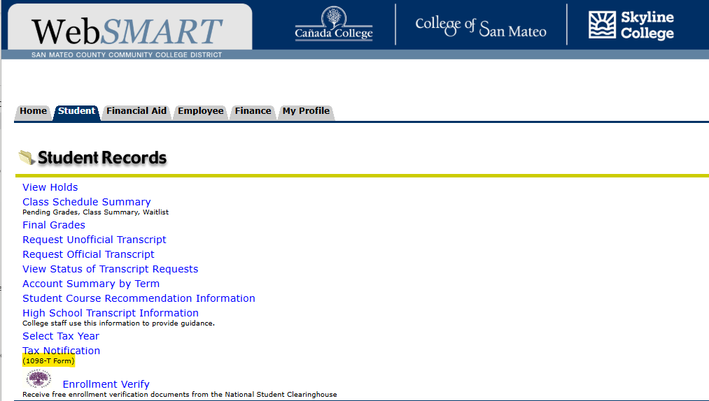Image resolution: width=709 pixels, height=401 pixels.
Task: Click the WebSMART logo banner
Action: pyautogui.click(x=129, y=27)
